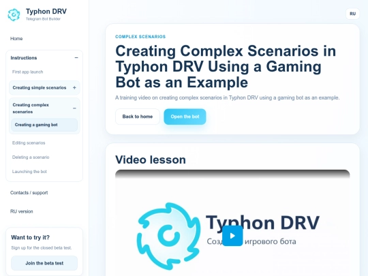368x276 pixels.
Task: Click the Creating complex scenarios label
Action: [31, 108]
